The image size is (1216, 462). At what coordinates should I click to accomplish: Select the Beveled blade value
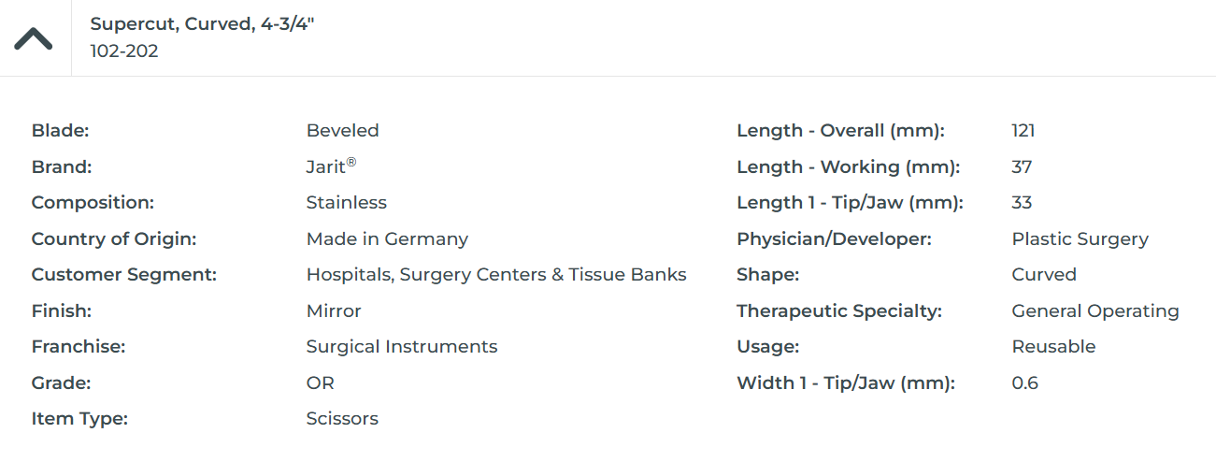pyautogui.click(x=342, y=131)
